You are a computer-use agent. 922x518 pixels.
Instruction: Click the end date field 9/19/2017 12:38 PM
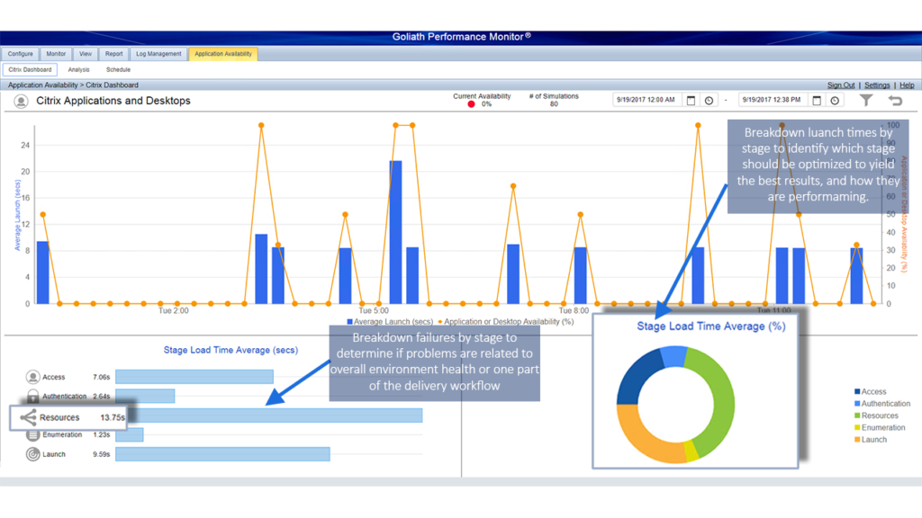772,100
